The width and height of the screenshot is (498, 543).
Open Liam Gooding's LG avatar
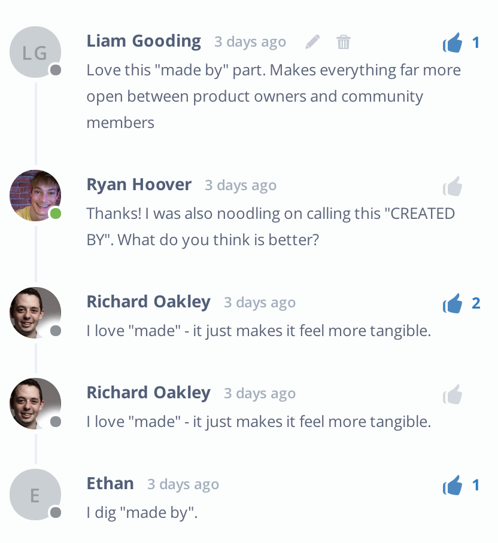(35, 52)
